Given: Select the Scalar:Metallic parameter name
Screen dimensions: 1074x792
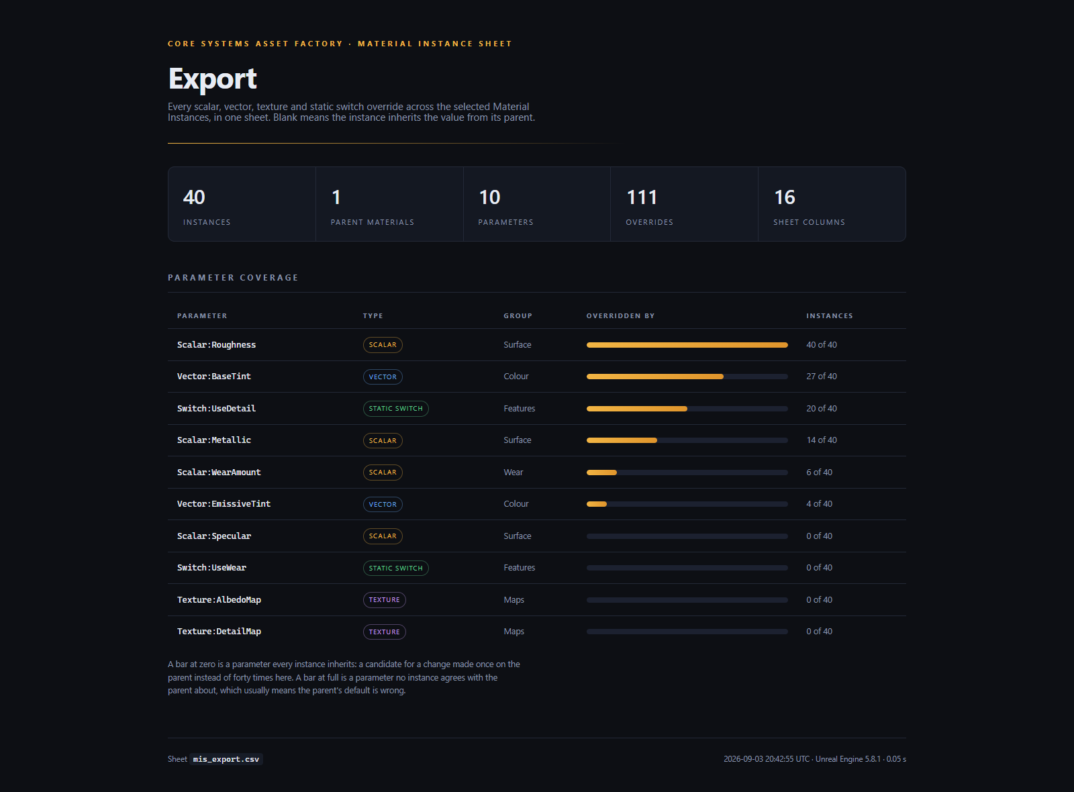Looking at the screenshot, I should 214,440.
